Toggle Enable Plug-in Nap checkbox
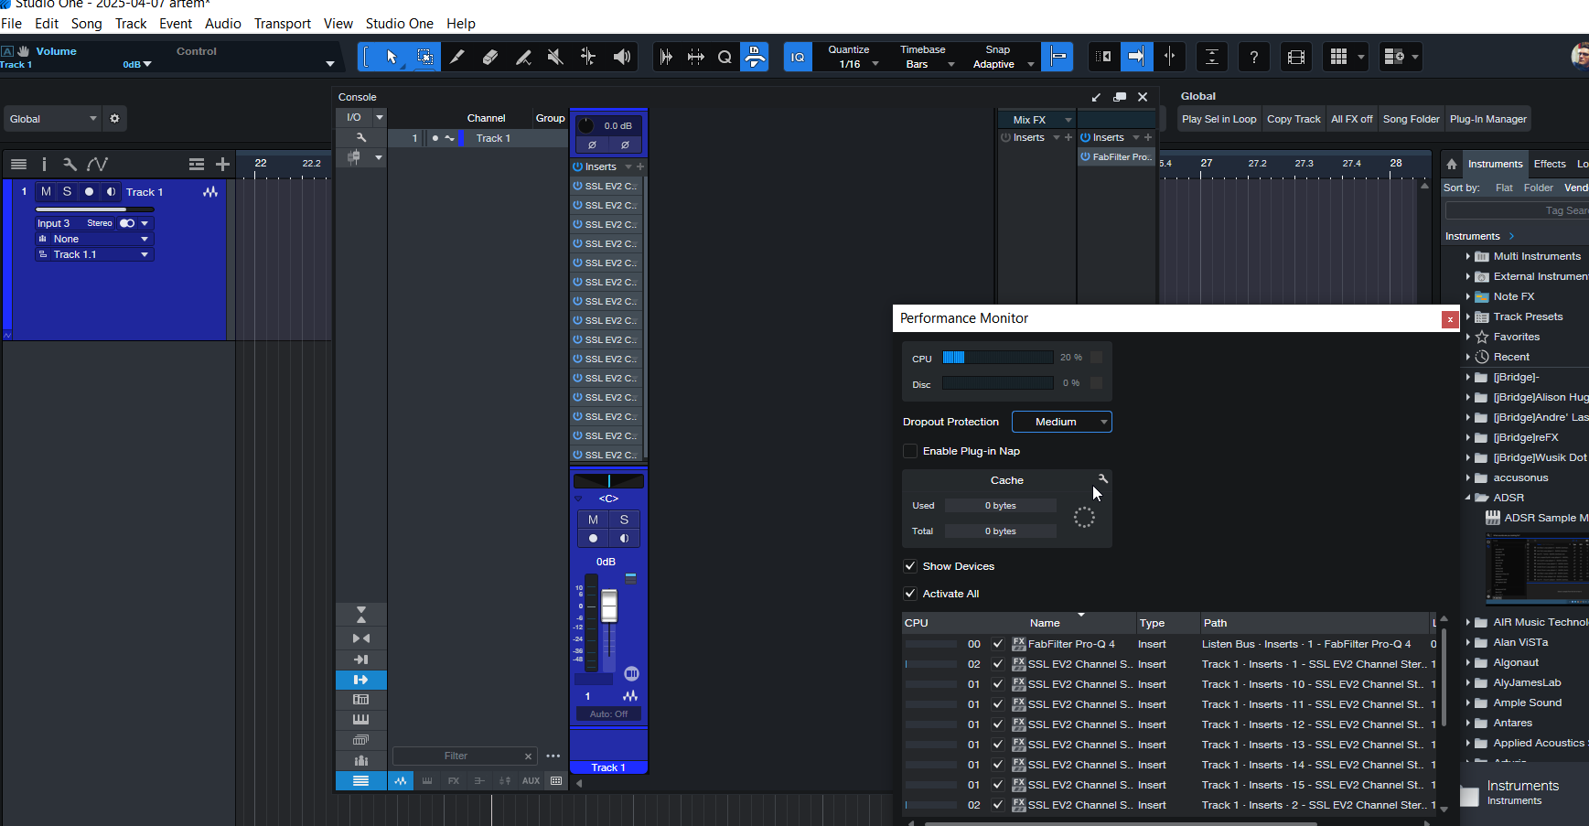 [x=910, y=451]
